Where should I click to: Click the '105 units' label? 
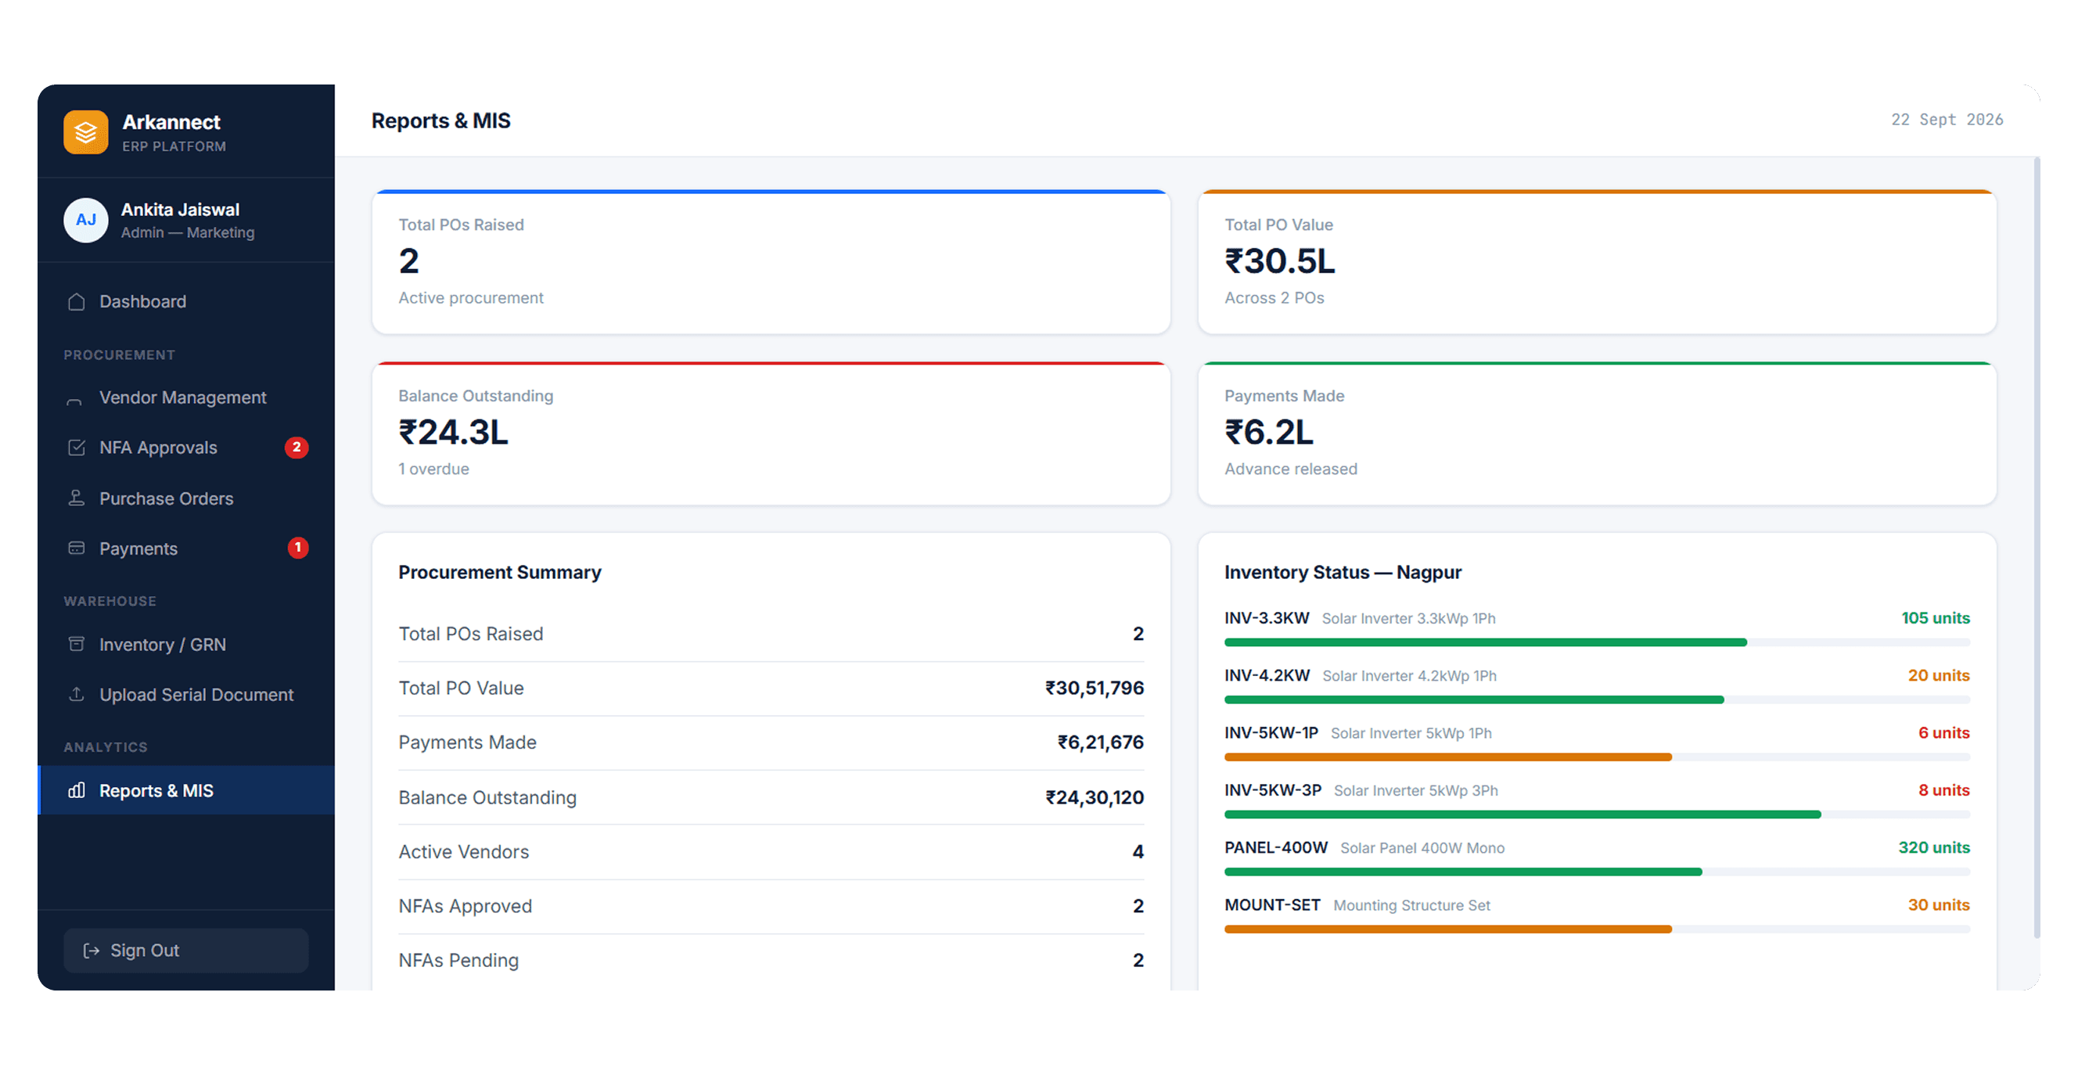[1936, 619]
